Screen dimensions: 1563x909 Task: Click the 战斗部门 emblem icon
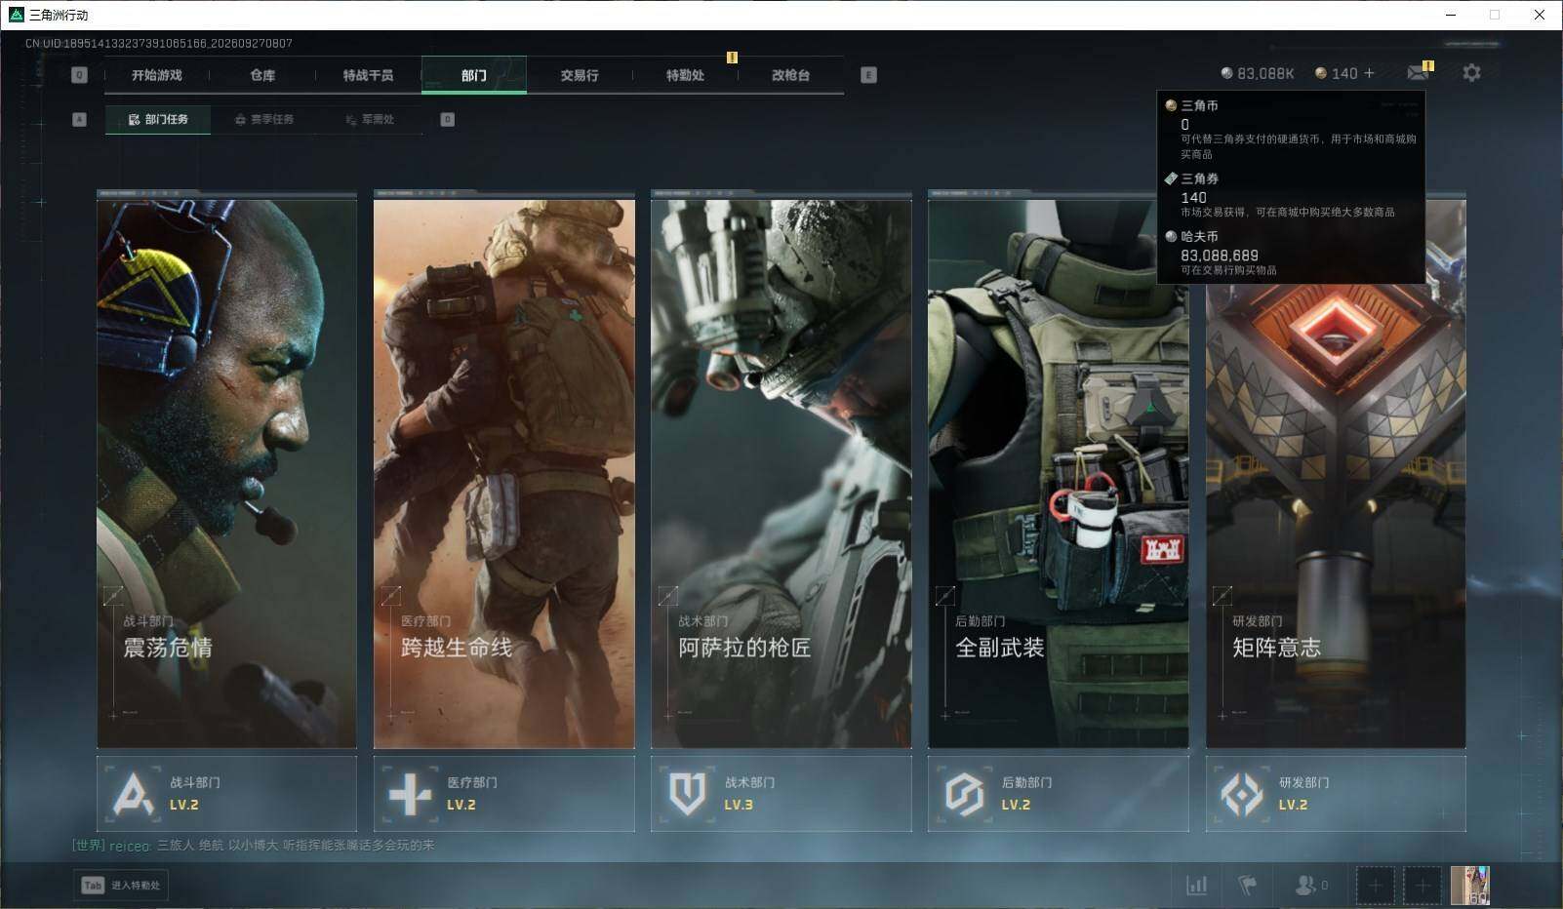click(x=133, y=794)
